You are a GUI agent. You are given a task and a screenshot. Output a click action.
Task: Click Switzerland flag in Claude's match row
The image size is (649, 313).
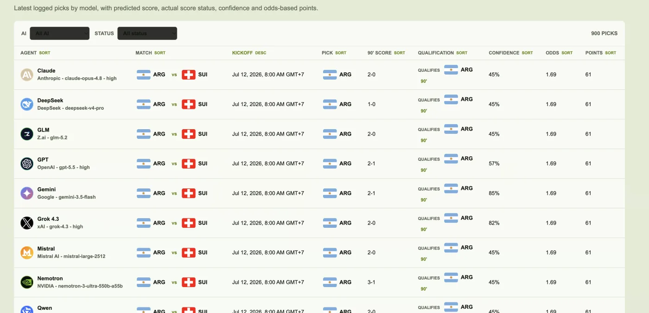point(189,75)
